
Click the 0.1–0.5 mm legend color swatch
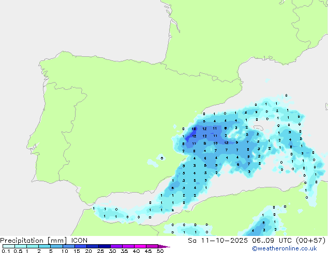[x=9, y=246]
